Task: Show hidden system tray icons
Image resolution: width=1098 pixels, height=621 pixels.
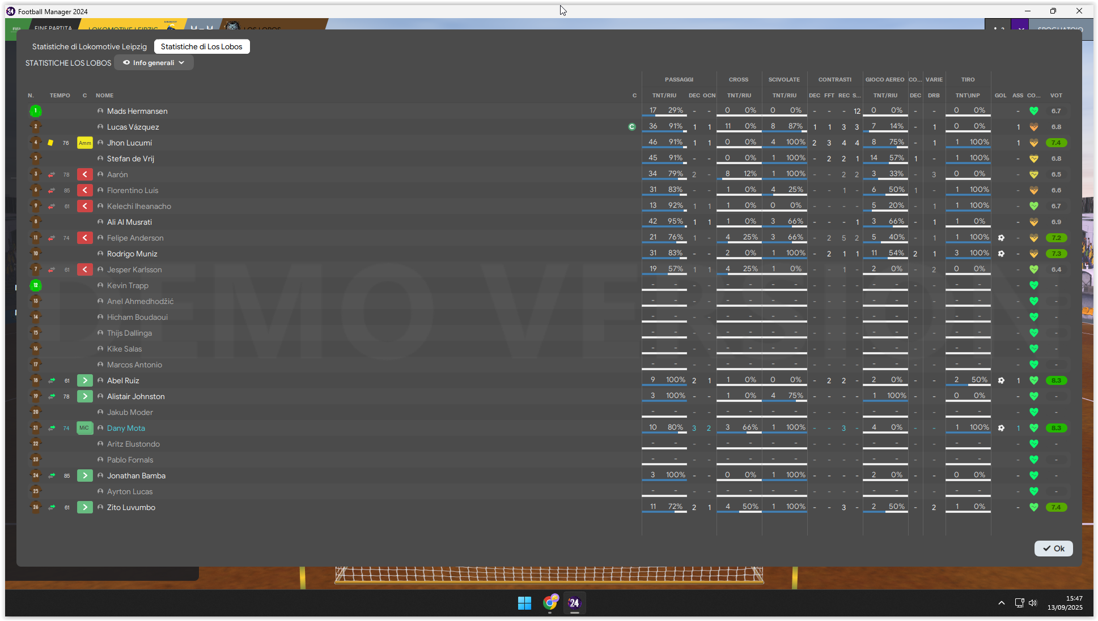Action: pos(1002,603)
